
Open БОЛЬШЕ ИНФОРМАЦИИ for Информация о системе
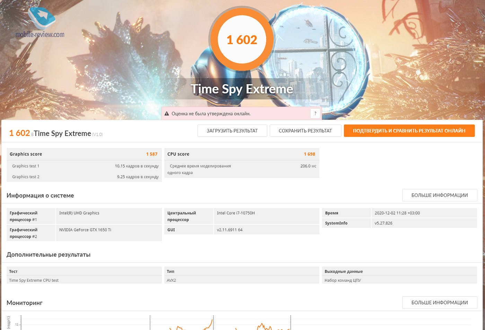(x=439, y=195)
